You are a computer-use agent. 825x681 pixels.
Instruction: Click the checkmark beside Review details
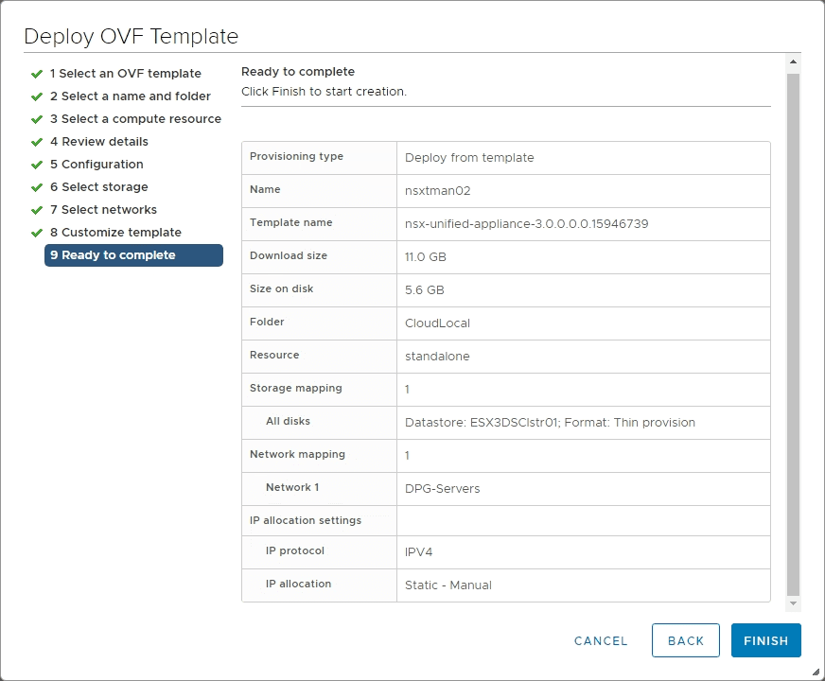36,141
